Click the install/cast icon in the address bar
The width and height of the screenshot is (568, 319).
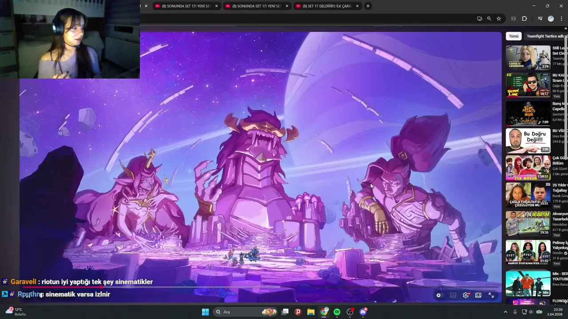coord(480,19)
